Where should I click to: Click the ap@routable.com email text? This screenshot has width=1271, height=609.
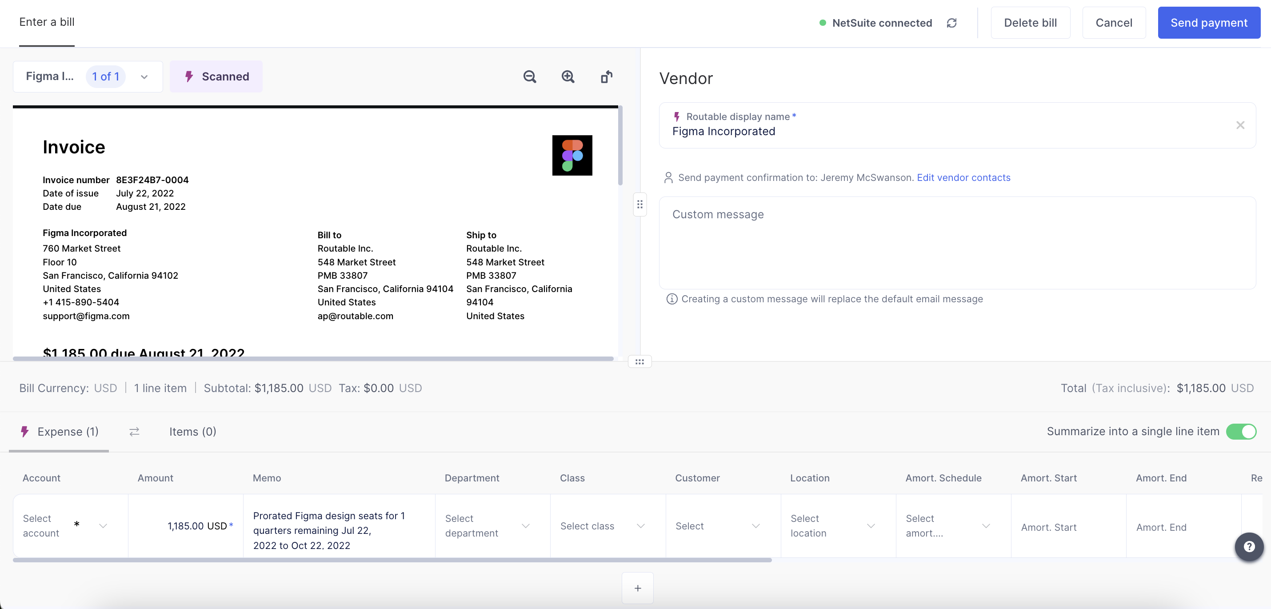pos(355,316)
